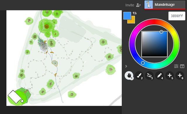Select the line path tool in slot 3
This screenshot has height=114, width=187.
pos(149,75)
